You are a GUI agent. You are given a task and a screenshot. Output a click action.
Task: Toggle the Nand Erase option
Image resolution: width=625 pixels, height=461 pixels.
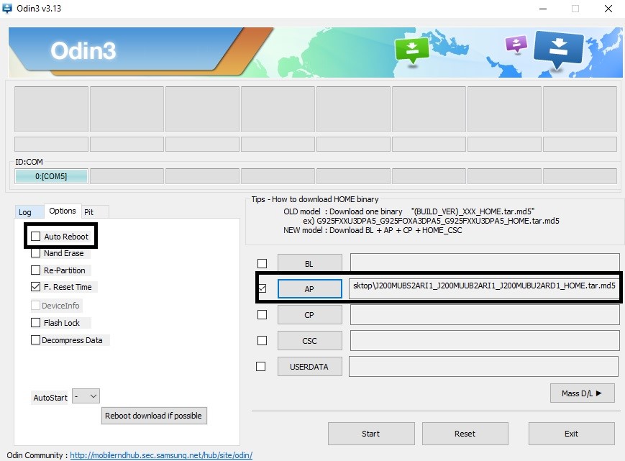[x=36, y=253]
